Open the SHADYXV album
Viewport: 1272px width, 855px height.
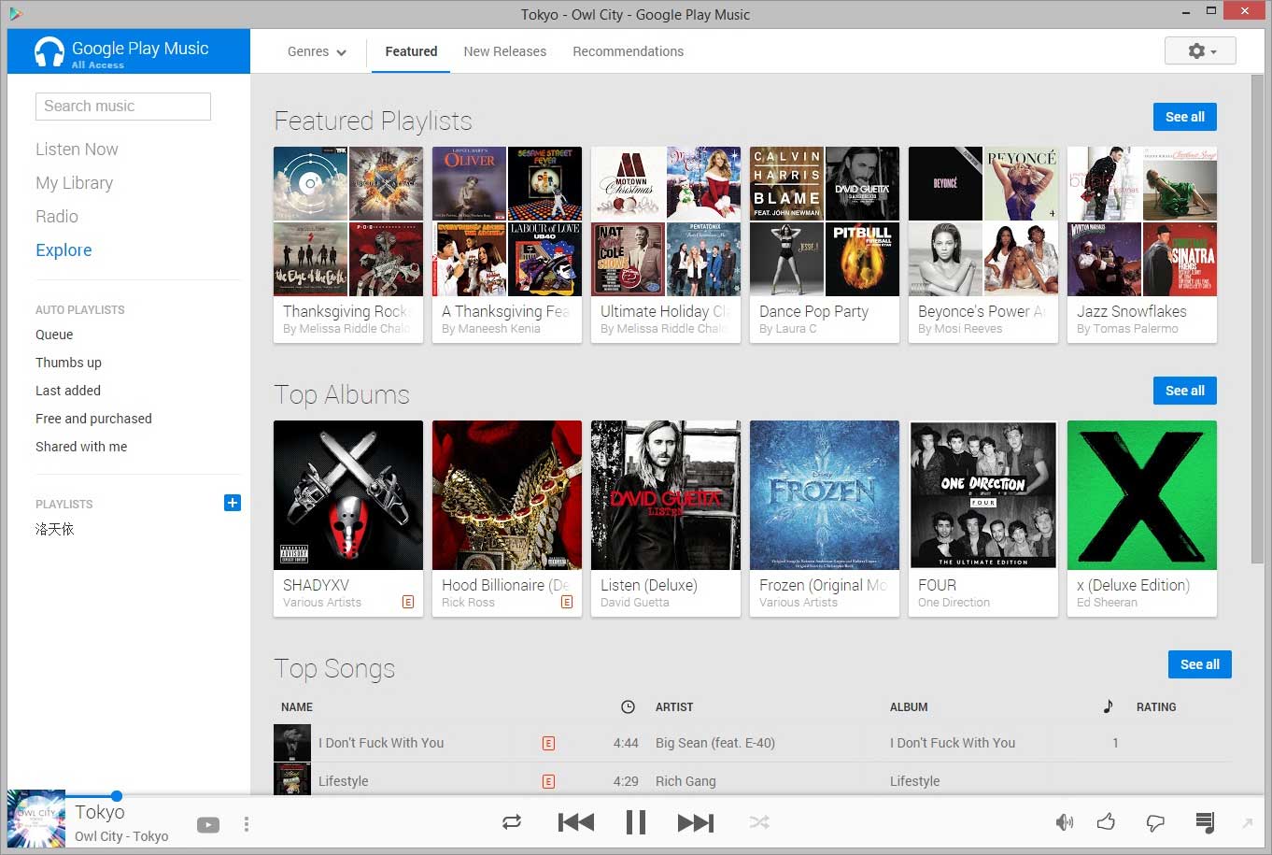pos(348,519)
